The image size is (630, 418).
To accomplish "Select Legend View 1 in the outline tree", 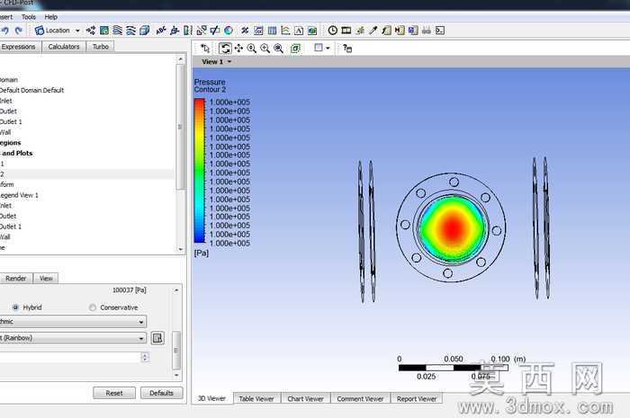I will coord(19,195).
